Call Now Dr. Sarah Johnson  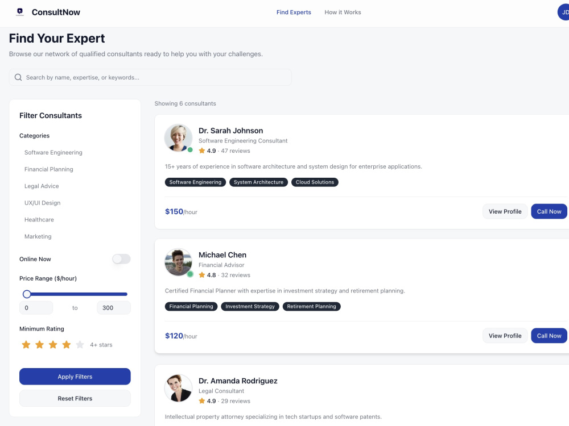(549, 211)
